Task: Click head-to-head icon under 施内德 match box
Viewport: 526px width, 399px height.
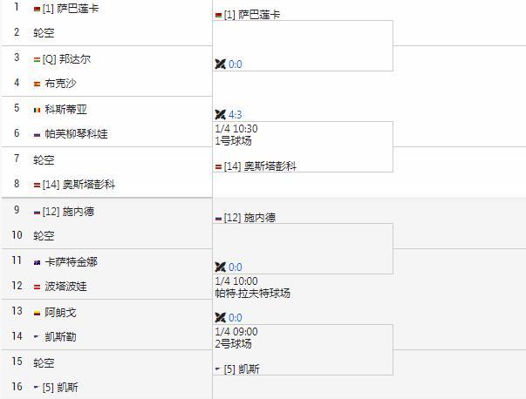Action: tap(220, 267)
